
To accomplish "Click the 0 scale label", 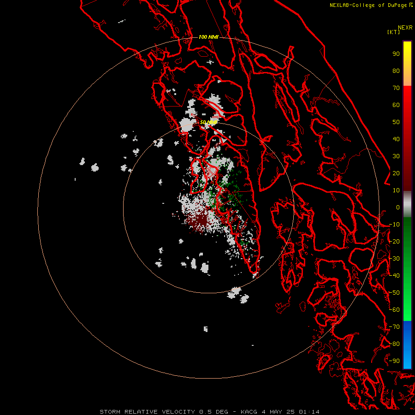I will pyautogui.click(x=398, y=207).
